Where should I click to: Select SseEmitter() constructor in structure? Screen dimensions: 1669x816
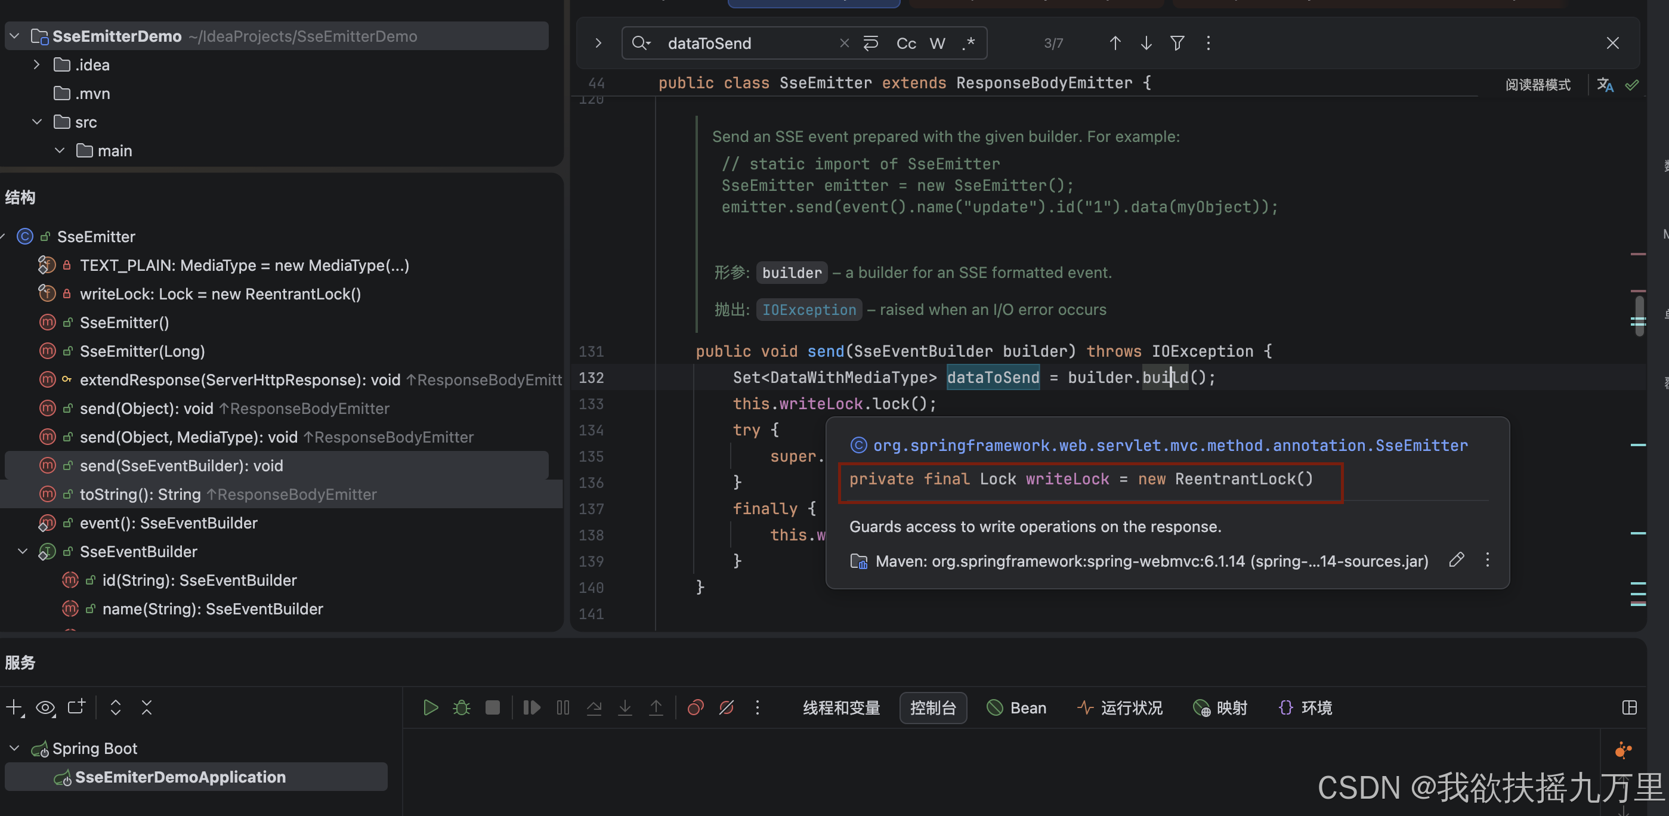click(x=123, y=322)
